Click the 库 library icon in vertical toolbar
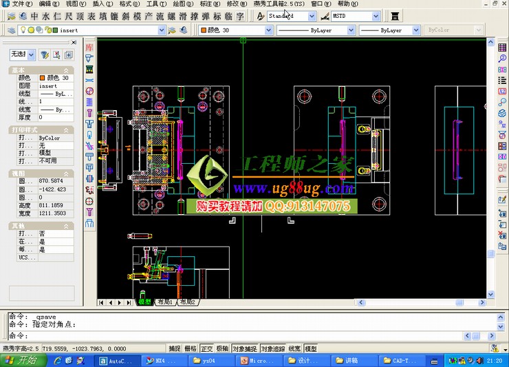 (x=89, y=47)
